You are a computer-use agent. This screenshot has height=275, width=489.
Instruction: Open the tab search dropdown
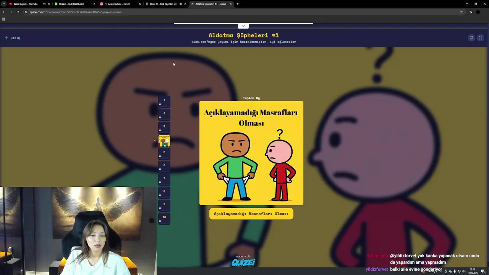click(4, 4)
